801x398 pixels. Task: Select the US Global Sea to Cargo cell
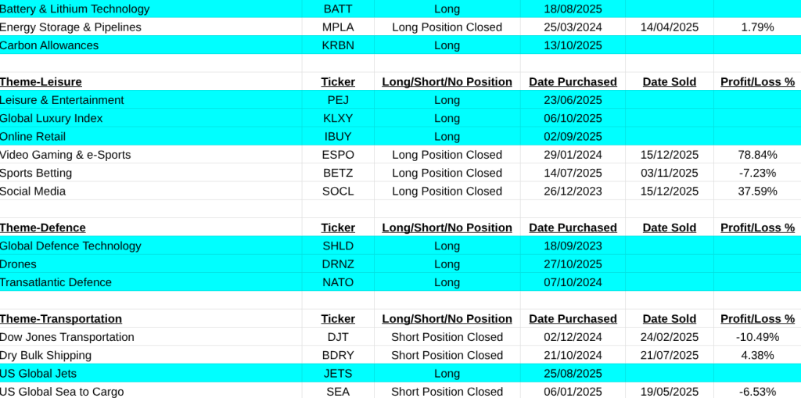[x=62, y=391]
